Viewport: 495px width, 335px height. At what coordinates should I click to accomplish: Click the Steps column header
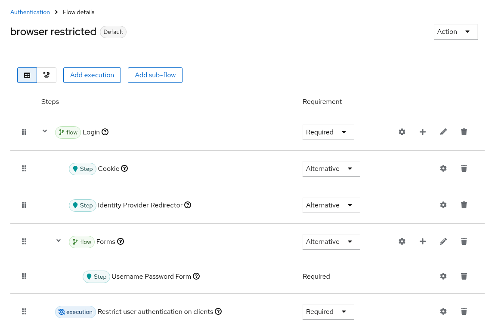tap(50, 102)
